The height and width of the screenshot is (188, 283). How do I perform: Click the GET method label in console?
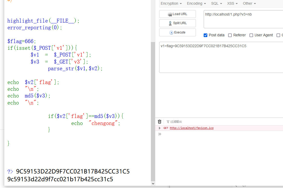pyautogui.click(x=166, y=128)
